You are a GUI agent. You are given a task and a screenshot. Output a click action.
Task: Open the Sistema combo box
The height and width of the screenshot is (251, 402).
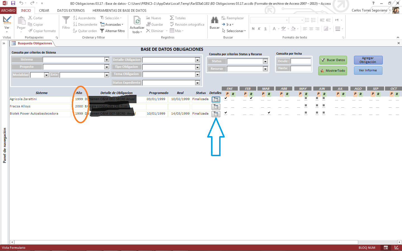click(107, 59)
